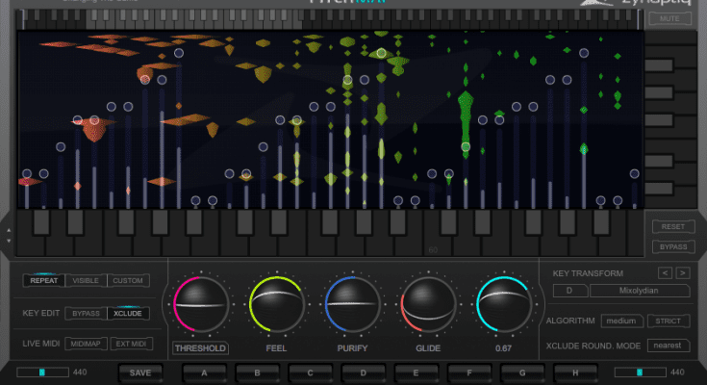
Task: Click the Glide knob
Action: (x=428, y=305)
